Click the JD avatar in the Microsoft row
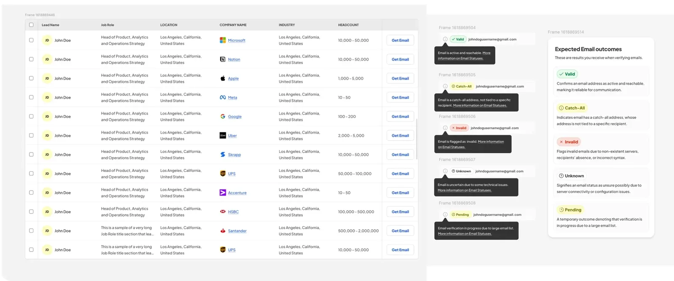674x281 pixels. point(47,40)
